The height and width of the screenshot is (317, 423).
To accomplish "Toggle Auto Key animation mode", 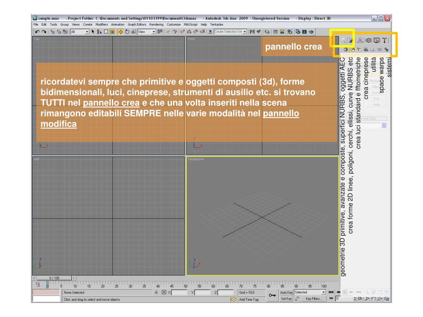I will tap(286, 292).
